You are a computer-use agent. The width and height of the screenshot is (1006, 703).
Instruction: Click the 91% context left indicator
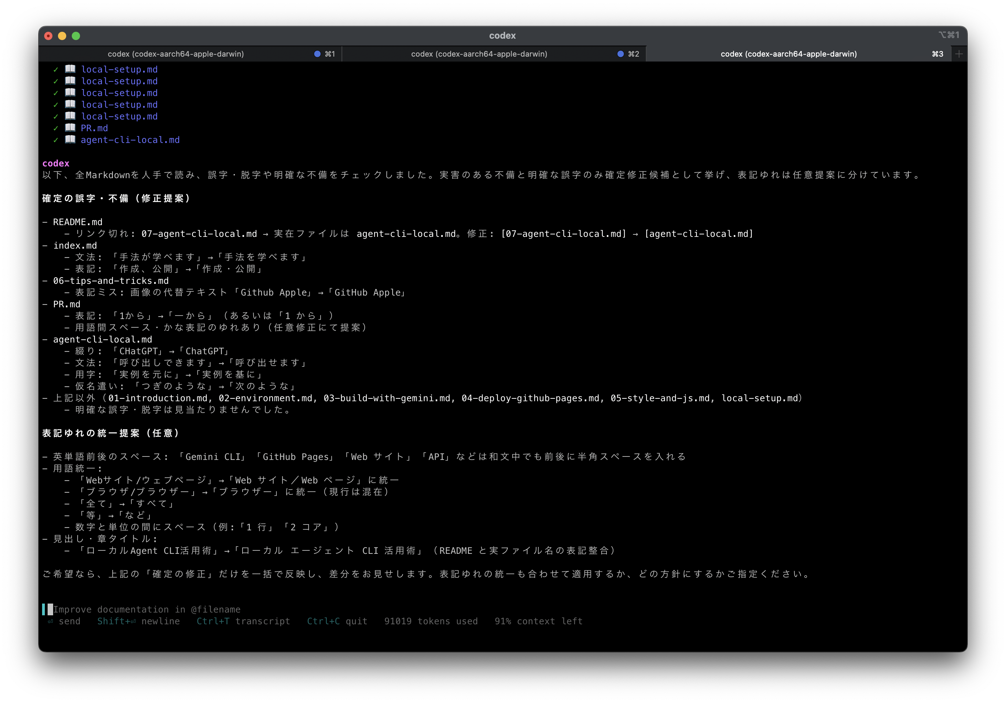(538, 621)
